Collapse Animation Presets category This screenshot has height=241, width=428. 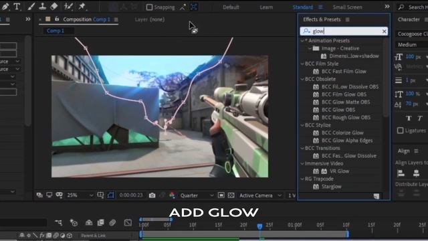pyautogui.click(x=302, y=41)
